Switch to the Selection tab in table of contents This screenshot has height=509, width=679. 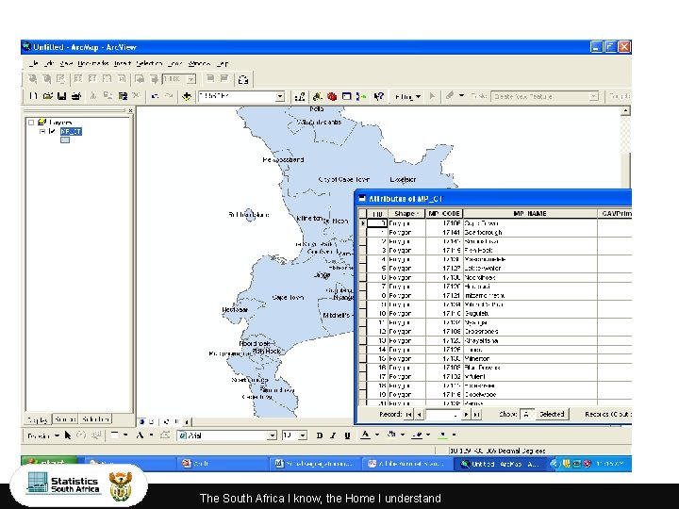coord(95,419)
